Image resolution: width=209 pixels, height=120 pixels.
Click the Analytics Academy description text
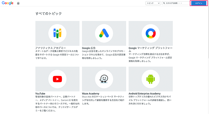57,55
